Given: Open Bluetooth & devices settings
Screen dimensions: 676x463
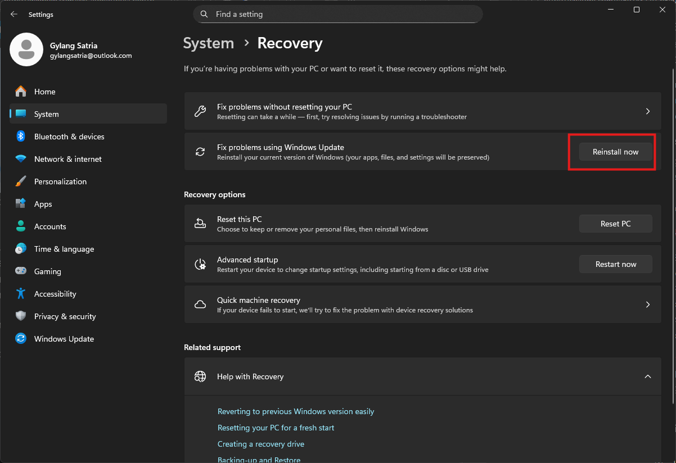Looking at the screenshot, I should [69, 137].
